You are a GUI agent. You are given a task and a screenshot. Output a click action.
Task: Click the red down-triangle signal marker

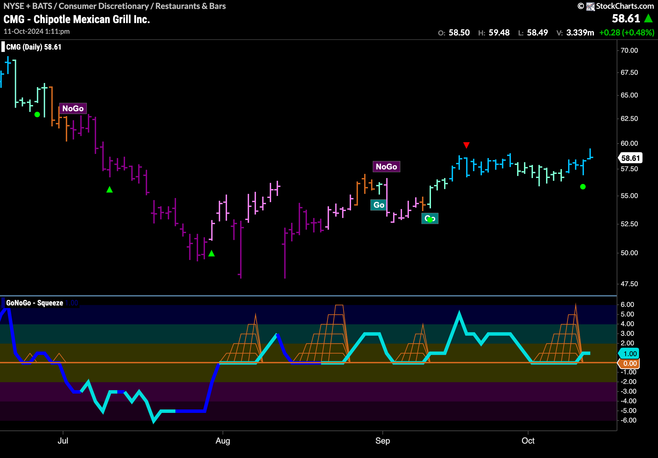(466, 145)
